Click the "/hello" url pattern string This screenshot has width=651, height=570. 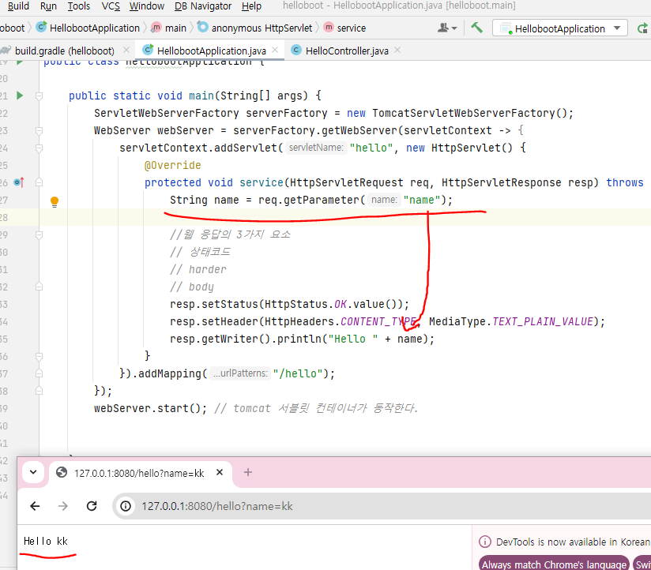point(298,373)
